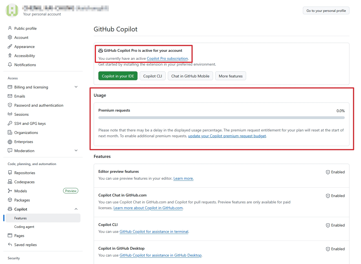
Task: Click the Codespaces sidebar label
Action: point(25,182)
